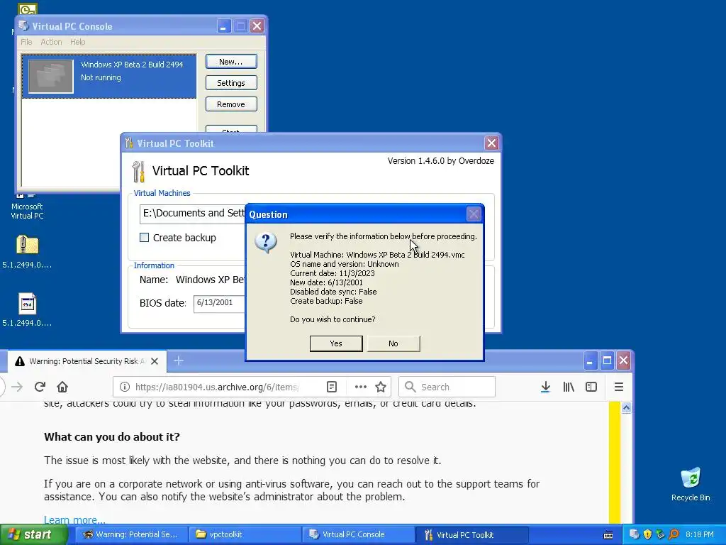This screenshot has height=545, width=726.
Task: Select the zipped 5.1.2494.0 folder desktop icon
Action: [x=27, y=251]
